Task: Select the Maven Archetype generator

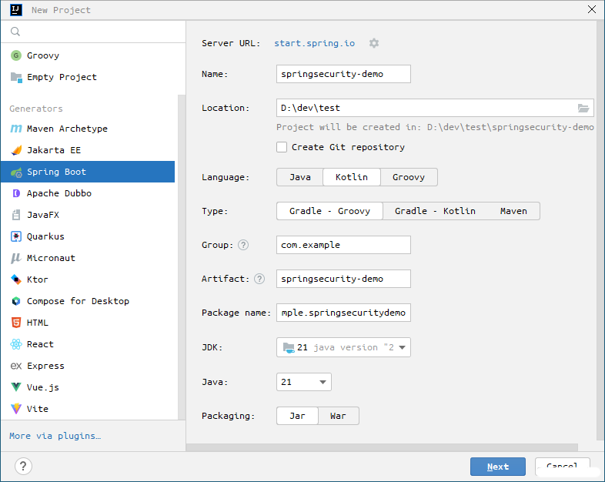Action: click(88, 129)
